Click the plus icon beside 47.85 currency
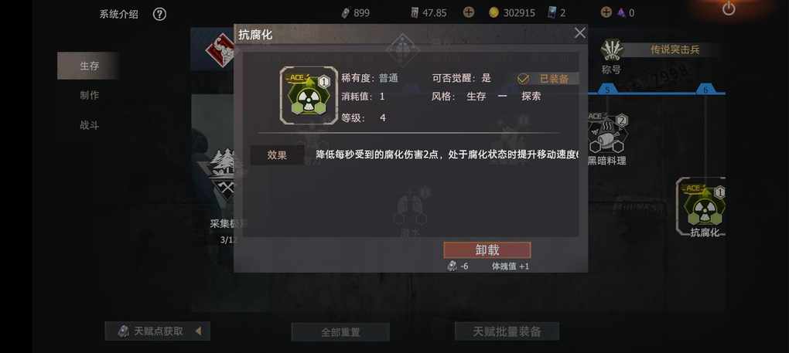The image size is (789, 353). [x=469, y=12]
